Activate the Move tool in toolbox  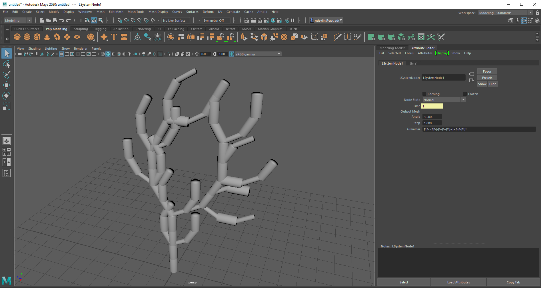pyautogui.click(x=6, y=85)
